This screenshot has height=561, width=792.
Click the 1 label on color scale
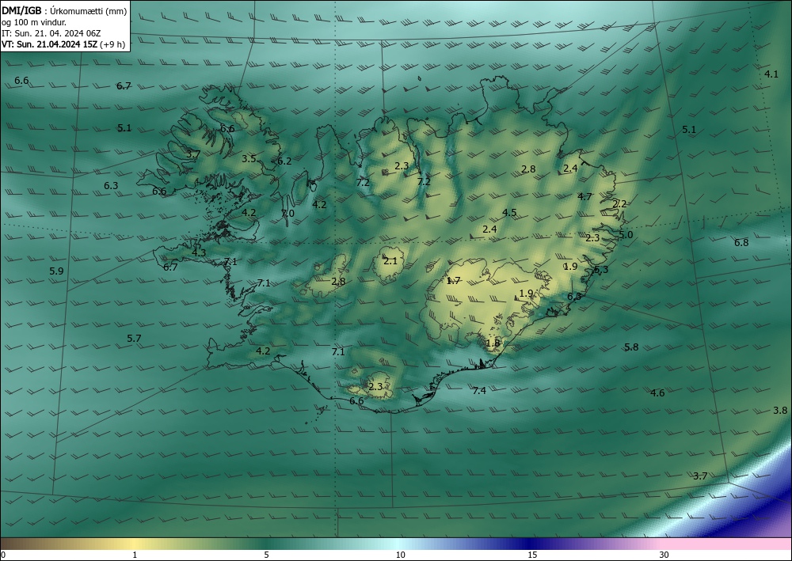135,555
